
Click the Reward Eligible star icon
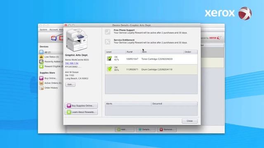[41, 66]
